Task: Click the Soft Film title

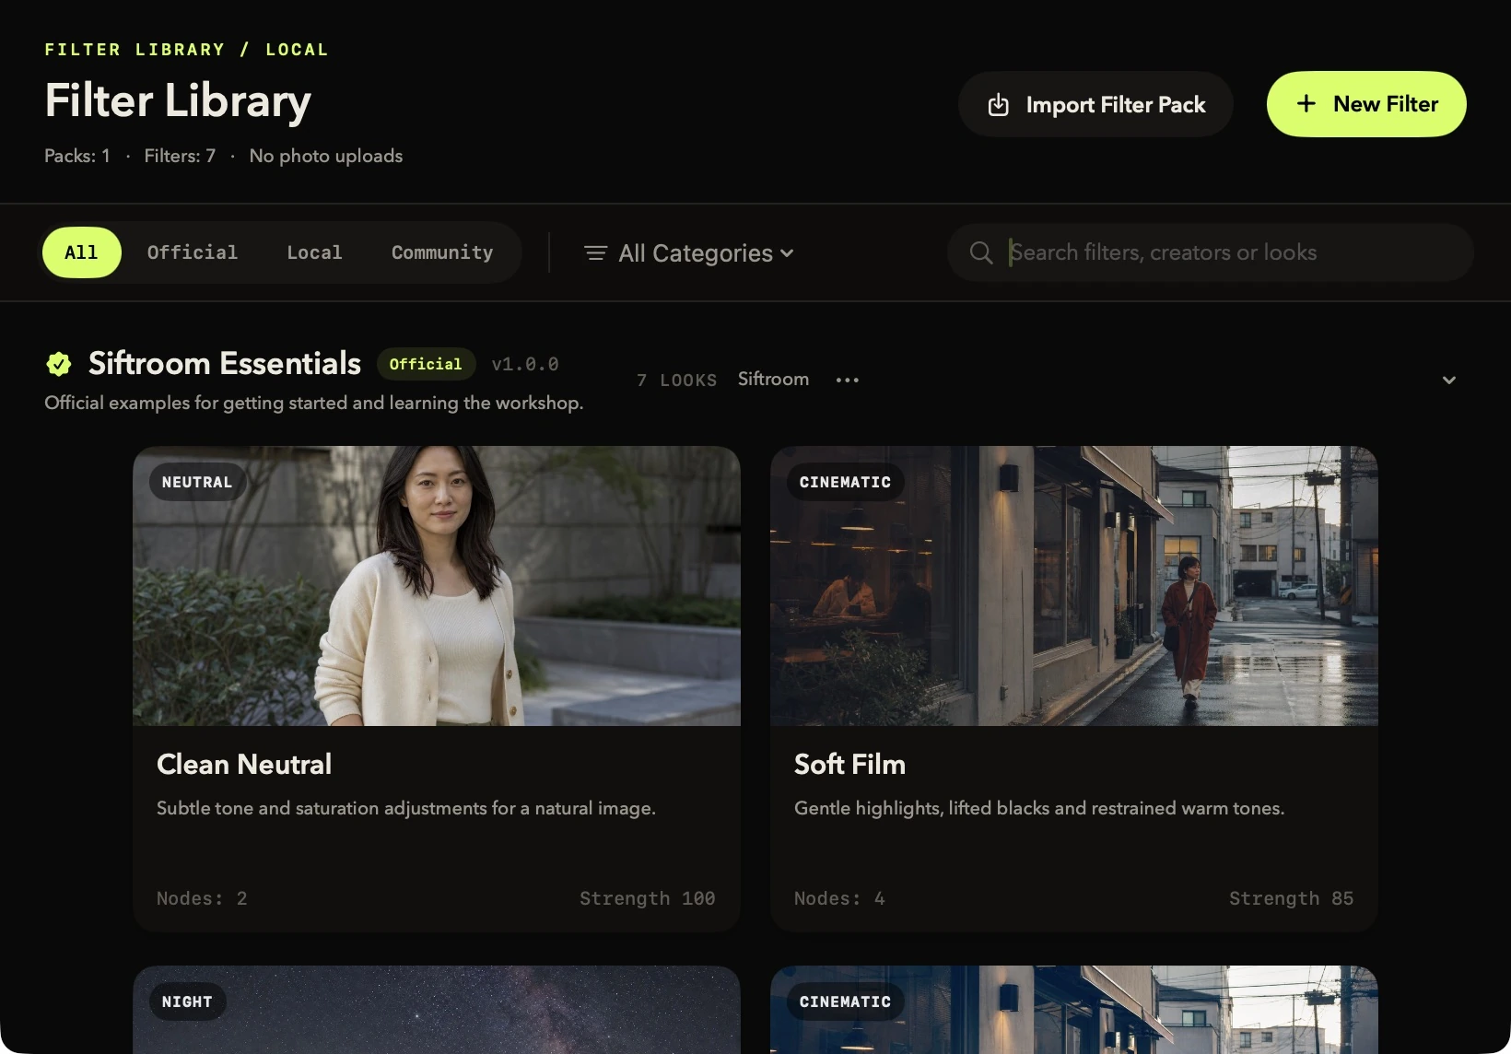Action: point(849,764)
